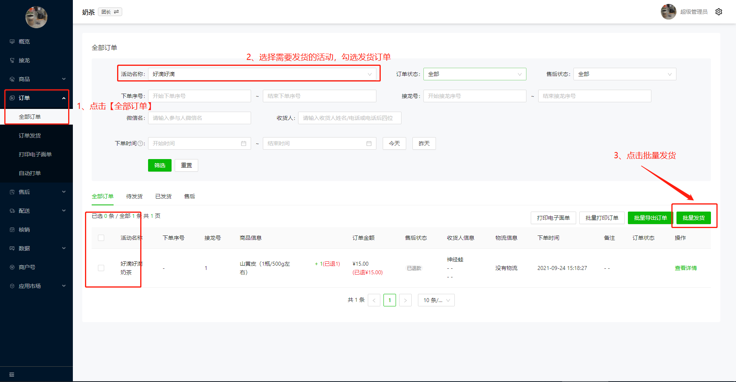736x382 pixels.
Task: Open the 10 条/页 page size dropdown
Action: click(436, 300)
